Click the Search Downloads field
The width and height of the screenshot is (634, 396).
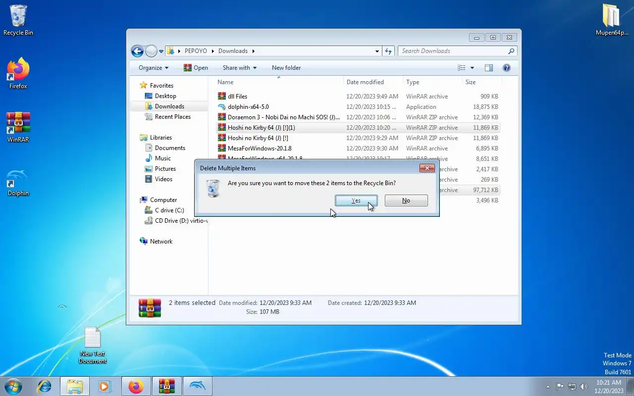coord(457,51)
